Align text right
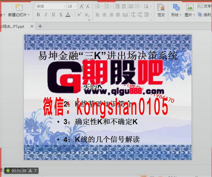Image resolution: width=212 pixels, height=177 pixels. pos(111,15)
